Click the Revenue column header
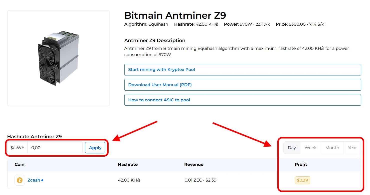This screenshot has width=370, height=195. (x=194, y=165)
